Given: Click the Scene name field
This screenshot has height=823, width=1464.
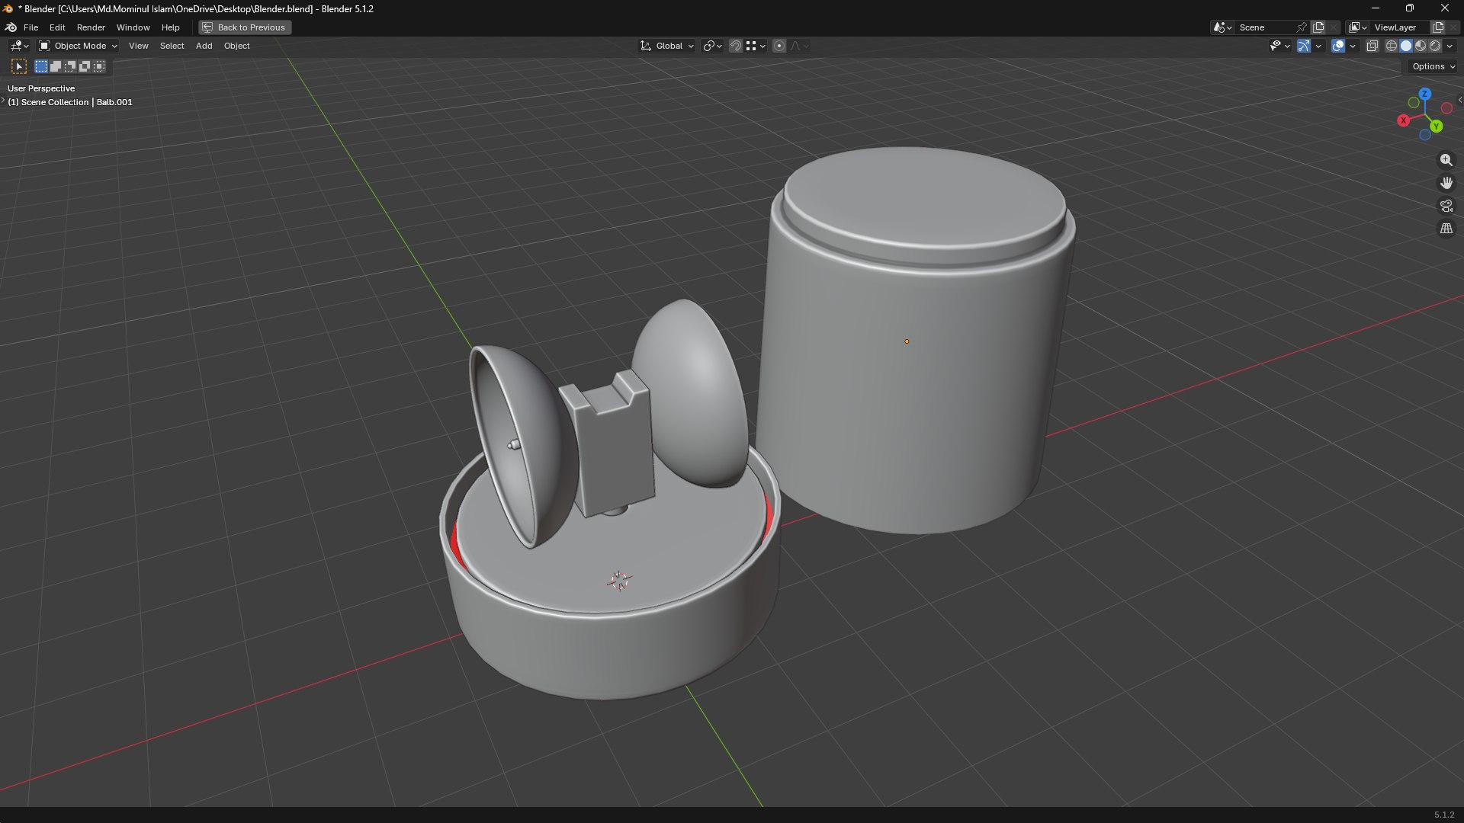Looking at the screenshot, I should pos(1266,27).
